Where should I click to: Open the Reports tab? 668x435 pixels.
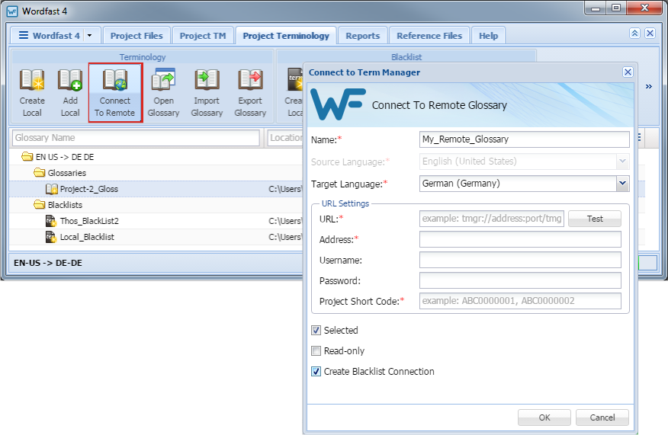tap(362, 36)
